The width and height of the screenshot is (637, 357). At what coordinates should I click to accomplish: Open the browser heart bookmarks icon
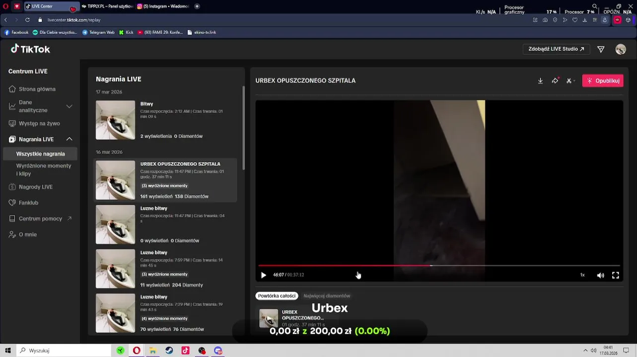click(x=575, y=20)
